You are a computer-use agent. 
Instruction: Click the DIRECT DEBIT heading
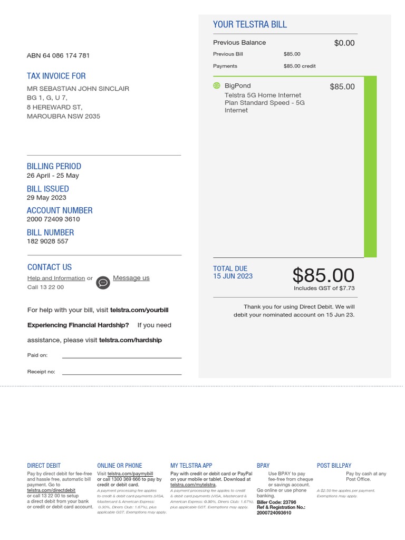coord(44,466)
